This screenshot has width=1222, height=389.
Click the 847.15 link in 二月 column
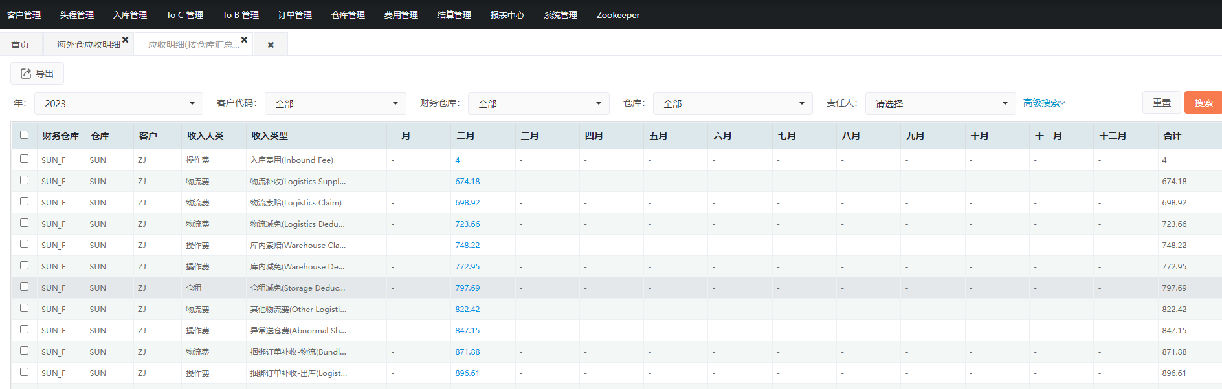pos(467,330)
